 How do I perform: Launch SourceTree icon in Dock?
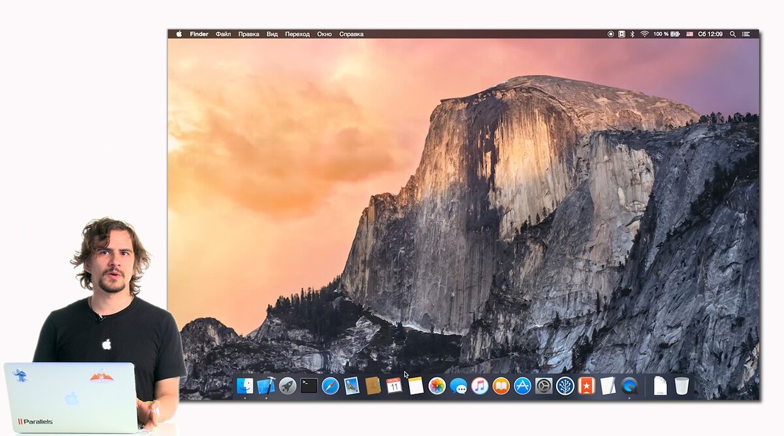pos(565,386)
